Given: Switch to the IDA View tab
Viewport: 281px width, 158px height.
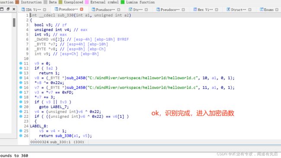Looking at the screenshot, I should coord(34,10).
